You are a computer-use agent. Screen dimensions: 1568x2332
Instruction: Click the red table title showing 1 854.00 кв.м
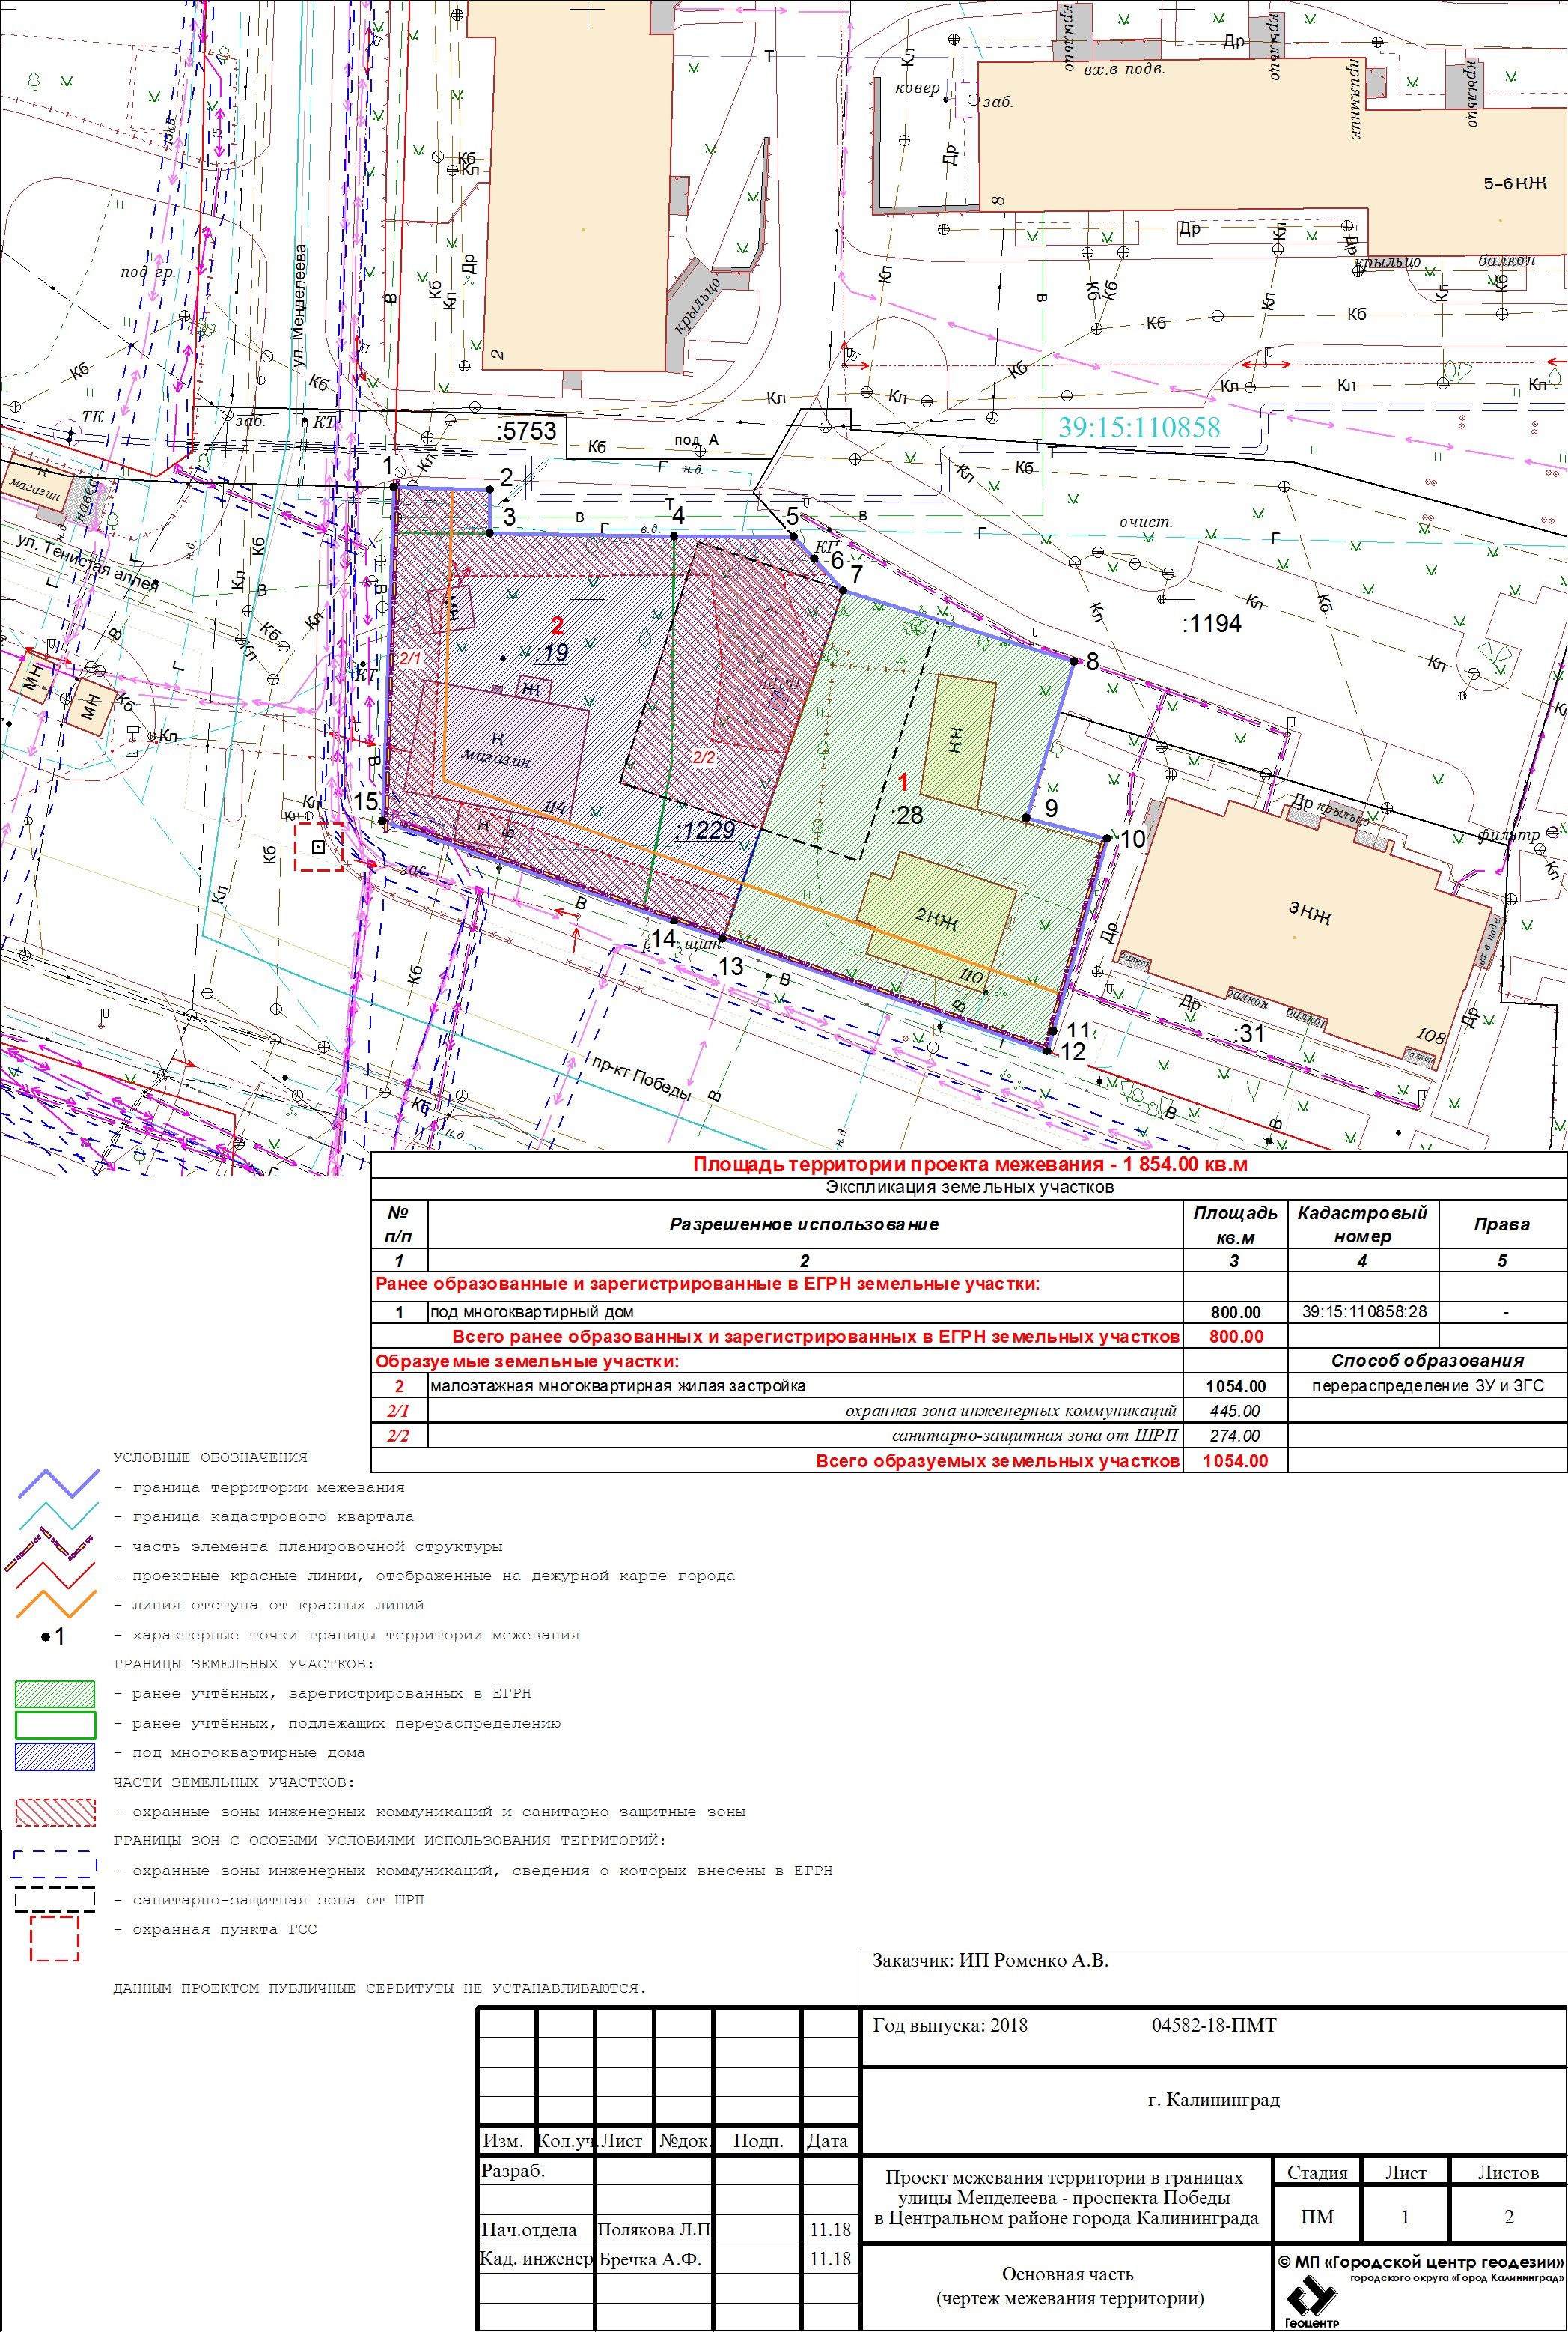(x=969, y=1165)
